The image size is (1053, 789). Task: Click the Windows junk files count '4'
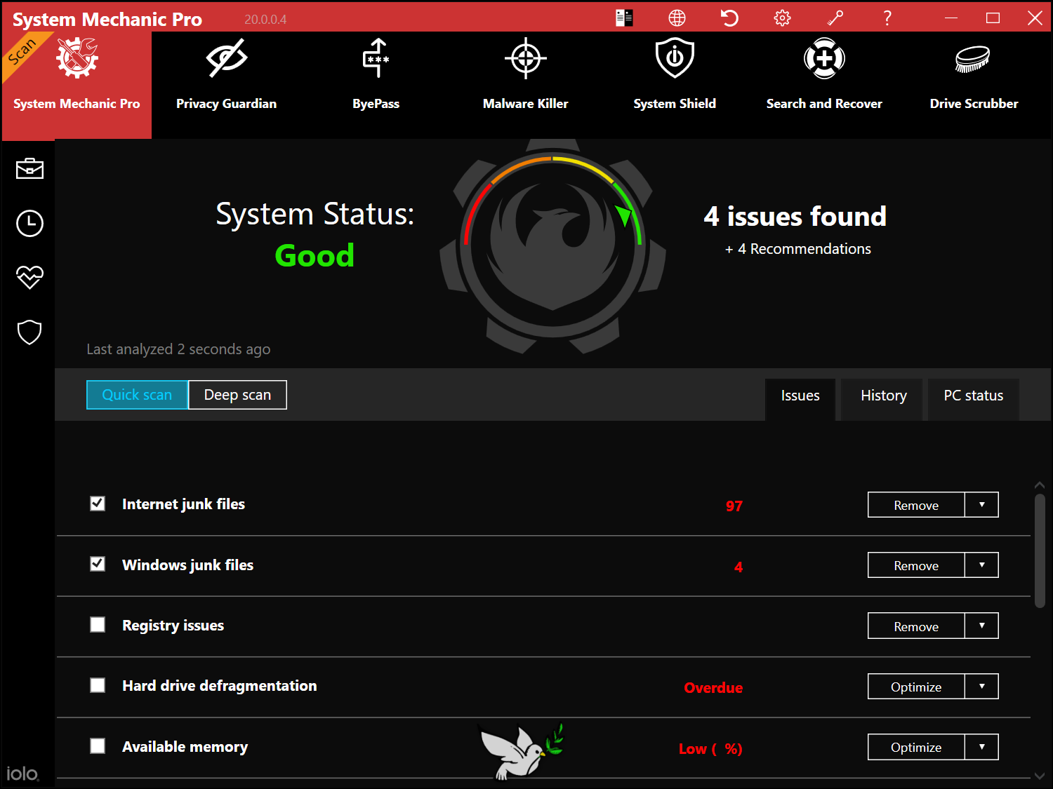(x=739, y=567)
